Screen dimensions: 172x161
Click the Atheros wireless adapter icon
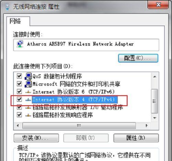coord(20,44)
